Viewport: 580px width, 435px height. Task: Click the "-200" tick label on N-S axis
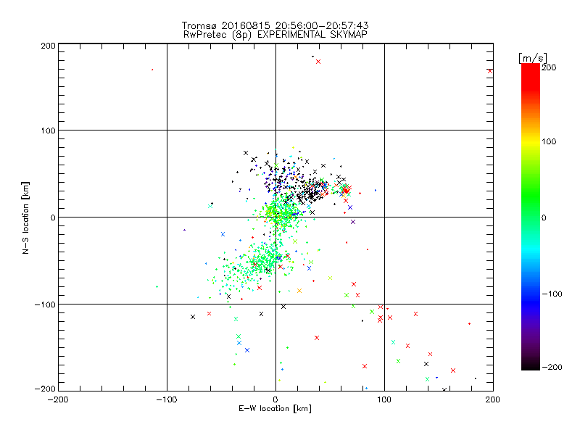45,389
